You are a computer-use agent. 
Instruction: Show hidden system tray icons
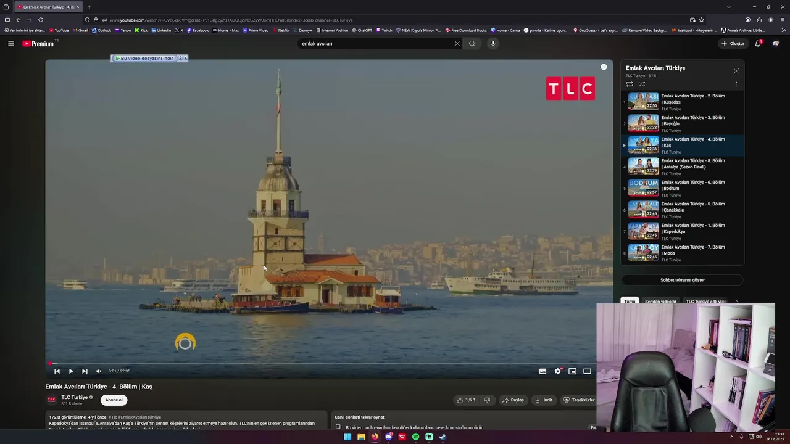(x=731, y=437)
